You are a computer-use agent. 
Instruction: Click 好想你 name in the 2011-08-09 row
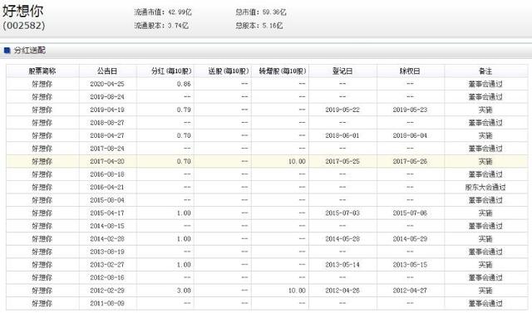[x=42, y=304]
